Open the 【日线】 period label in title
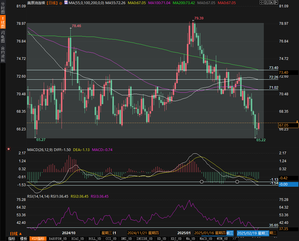Viewport: 299px width, 241px height. pos(52,3)
